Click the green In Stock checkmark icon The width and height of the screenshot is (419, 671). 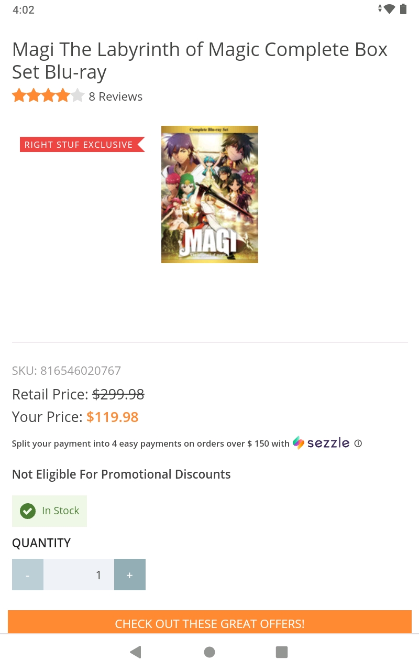(28, 511)
